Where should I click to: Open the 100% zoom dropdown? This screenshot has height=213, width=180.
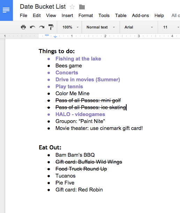coord(70,27)
